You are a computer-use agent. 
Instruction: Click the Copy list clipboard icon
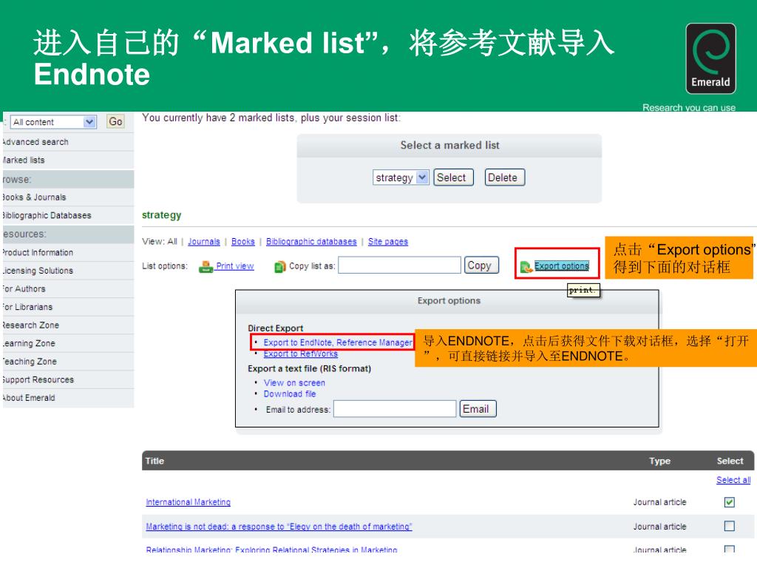click(x=279, y=266)
